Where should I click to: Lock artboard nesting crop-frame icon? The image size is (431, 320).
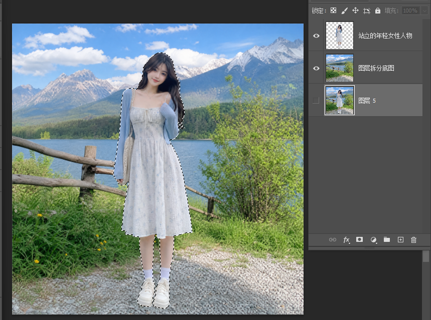(x=367, y=11)
